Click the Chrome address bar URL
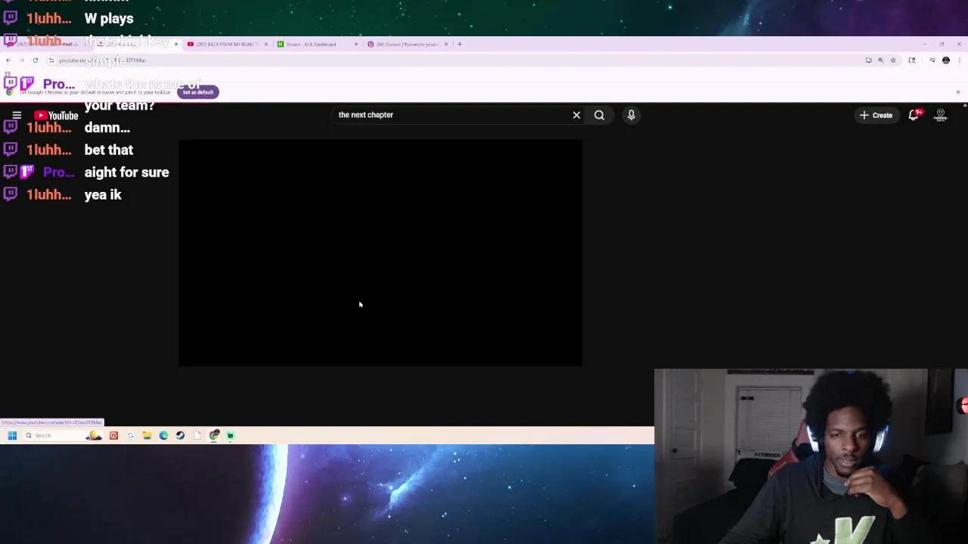968x544 pixels. (102, 60)
